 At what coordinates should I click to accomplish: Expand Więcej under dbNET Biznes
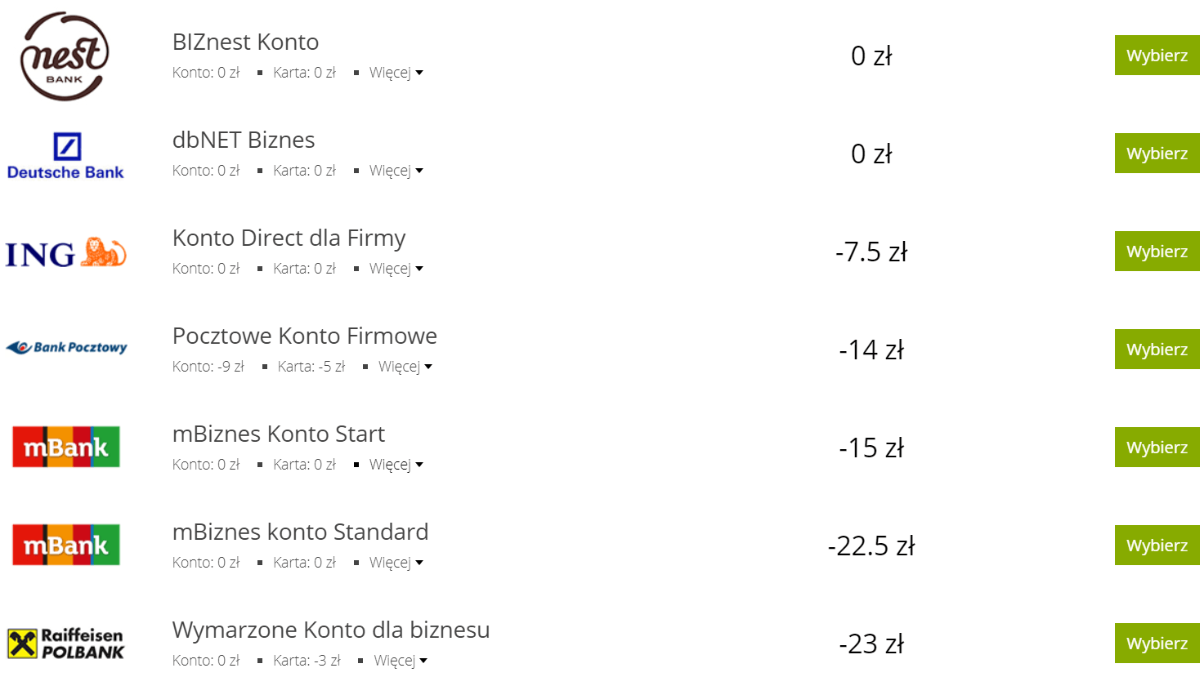pyautogui.click(x=396, y=171)
